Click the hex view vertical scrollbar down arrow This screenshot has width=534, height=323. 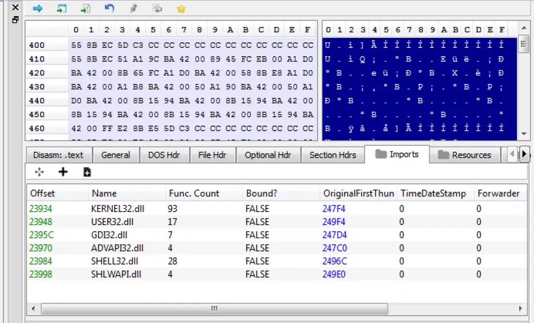tap(523, 134)
